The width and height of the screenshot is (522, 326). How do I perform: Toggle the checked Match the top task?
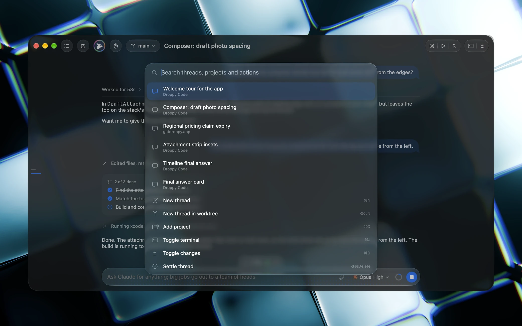[110, 199]
